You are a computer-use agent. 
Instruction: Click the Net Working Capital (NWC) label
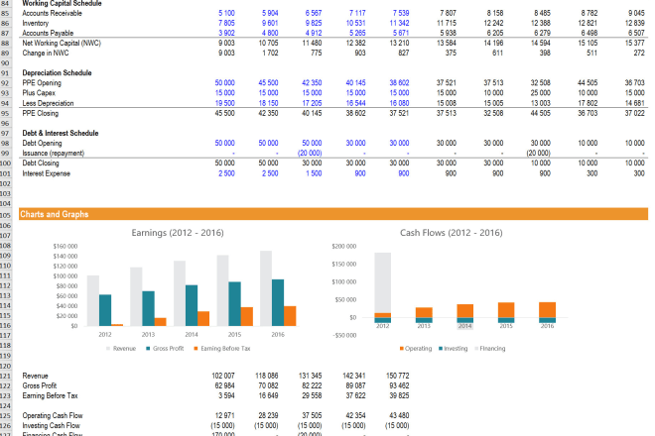tap(62, 43)
